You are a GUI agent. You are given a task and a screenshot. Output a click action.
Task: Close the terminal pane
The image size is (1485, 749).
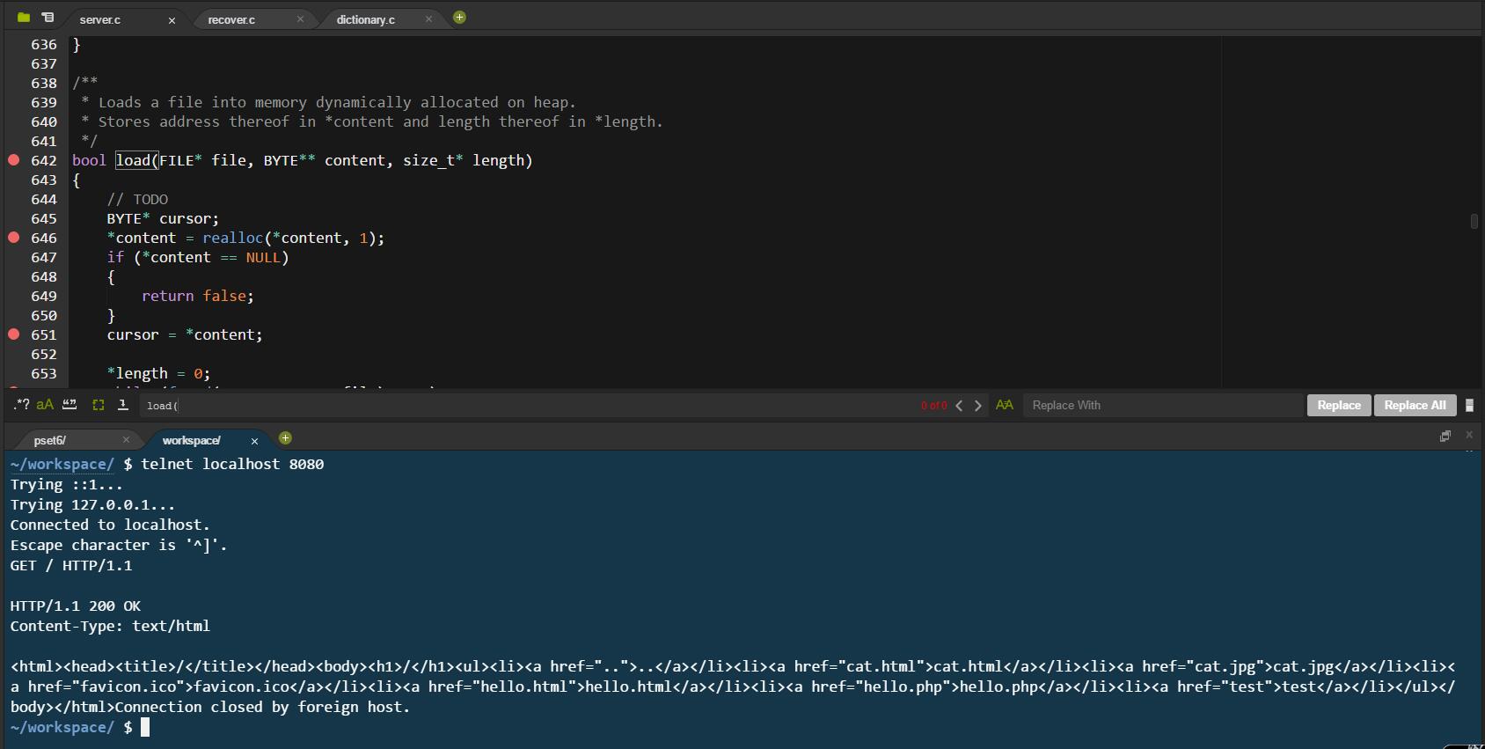[1468, 435]
